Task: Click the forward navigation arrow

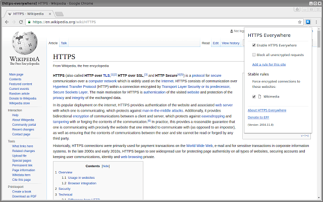Action: click(x=14, y=22)
